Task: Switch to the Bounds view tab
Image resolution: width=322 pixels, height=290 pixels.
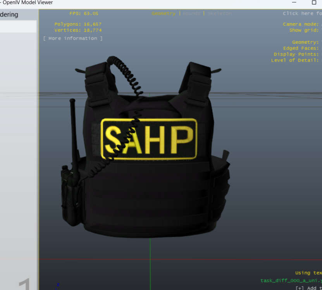Action: [x=191, y=13]
